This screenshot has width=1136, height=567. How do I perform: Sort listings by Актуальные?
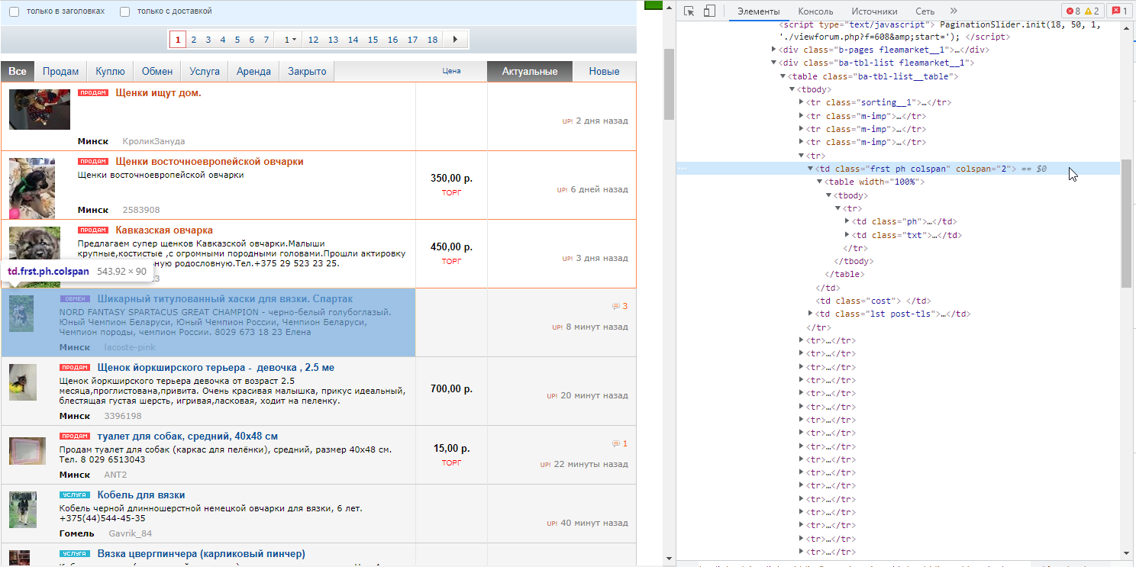click(x=530, y=71)
